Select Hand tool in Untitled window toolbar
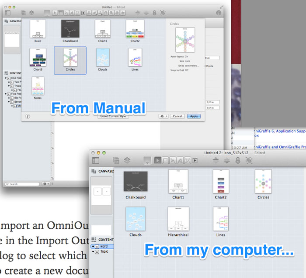This screenshot has width=306, height=278. [117, 13]
